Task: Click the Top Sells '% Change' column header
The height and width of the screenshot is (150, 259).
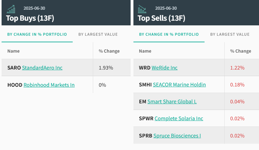Action: pyautogui.click(x=241, y=51)
